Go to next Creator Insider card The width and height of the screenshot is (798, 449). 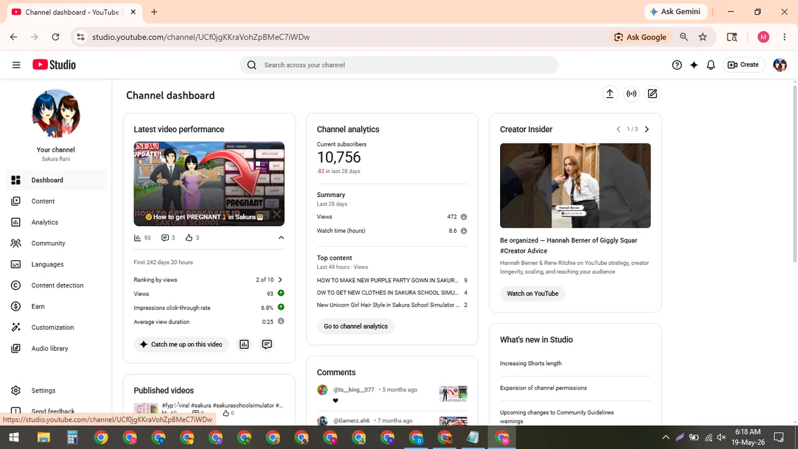[x=647, y=129]
